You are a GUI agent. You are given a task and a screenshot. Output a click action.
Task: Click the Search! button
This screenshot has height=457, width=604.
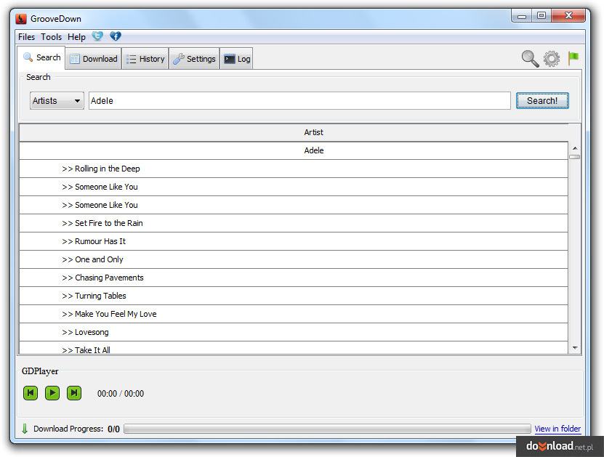tap(542, 101)
